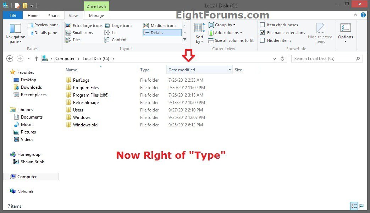Go up one folder level
This screenshot has height=213, width=370.
pyautogui.click(x=36, y=59)
